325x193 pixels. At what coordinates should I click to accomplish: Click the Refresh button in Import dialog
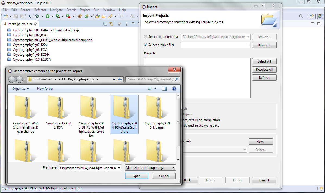click(x=264, y=77)
